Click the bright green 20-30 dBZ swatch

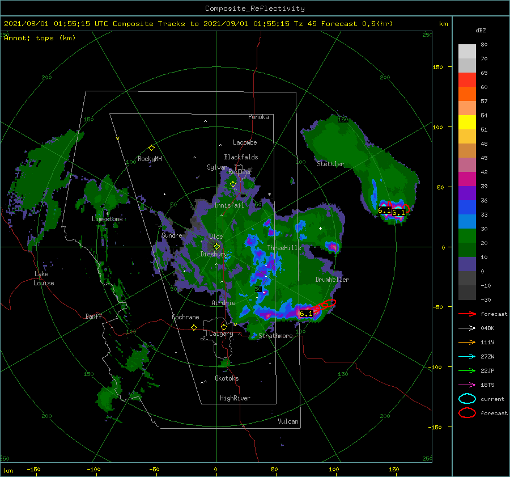(467, 236)
